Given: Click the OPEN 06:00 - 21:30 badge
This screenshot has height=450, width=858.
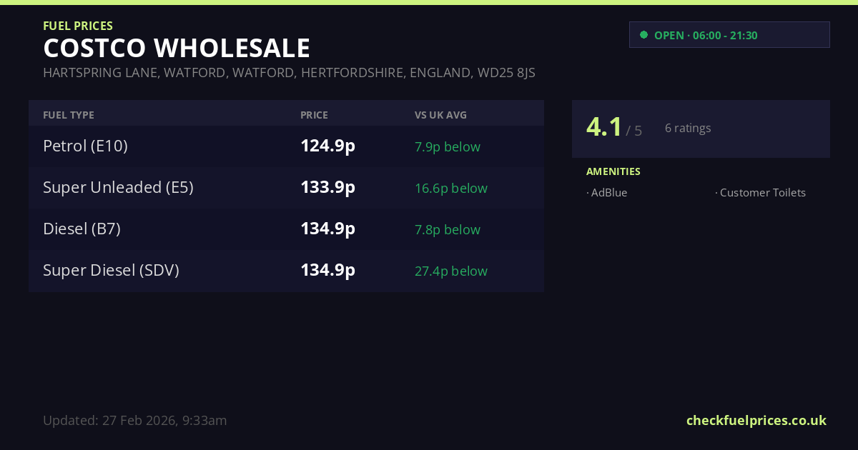Looking at the screenshot, I should click(x=729, y=35).
